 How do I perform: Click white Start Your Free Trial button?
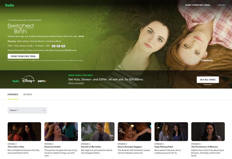[23, 56]
